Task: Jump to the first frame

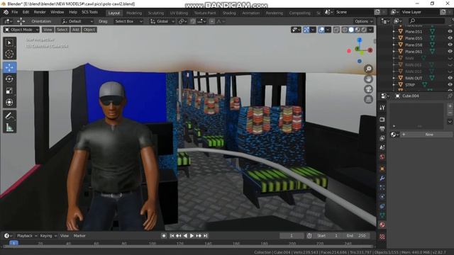Action: 172,236
